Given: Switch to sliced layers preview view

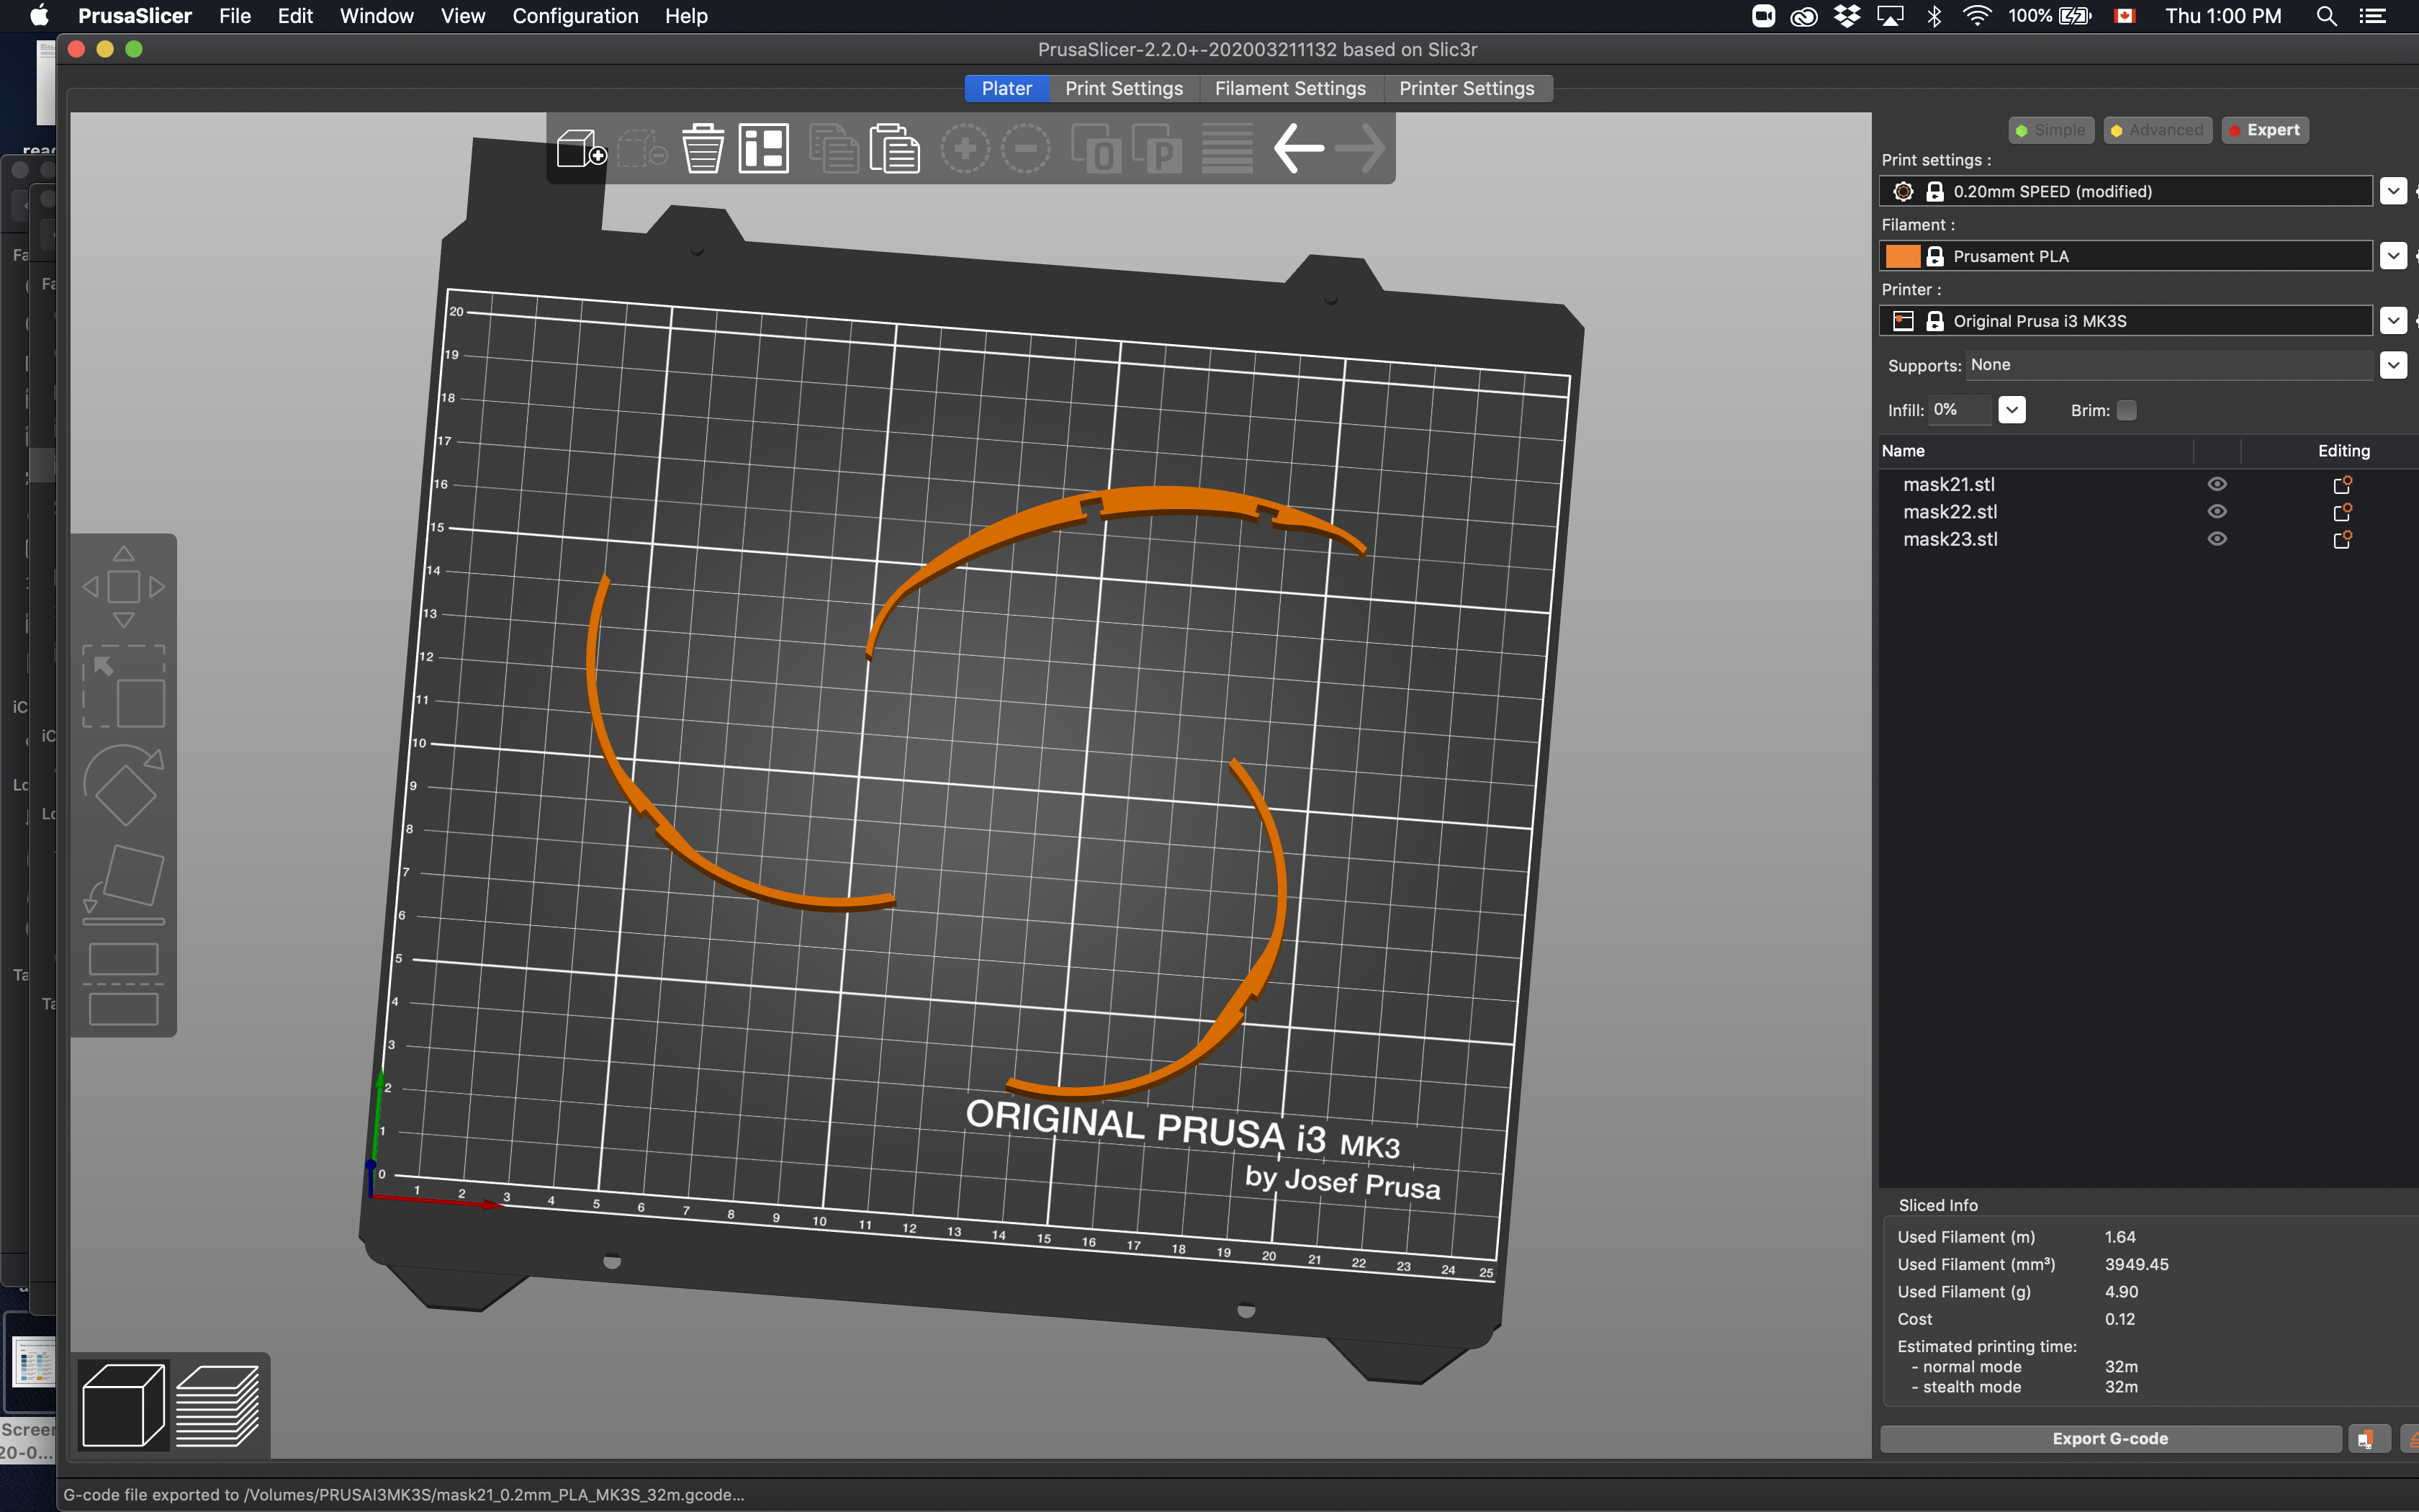Looking at the screenshot, I should coord(218,1405).
